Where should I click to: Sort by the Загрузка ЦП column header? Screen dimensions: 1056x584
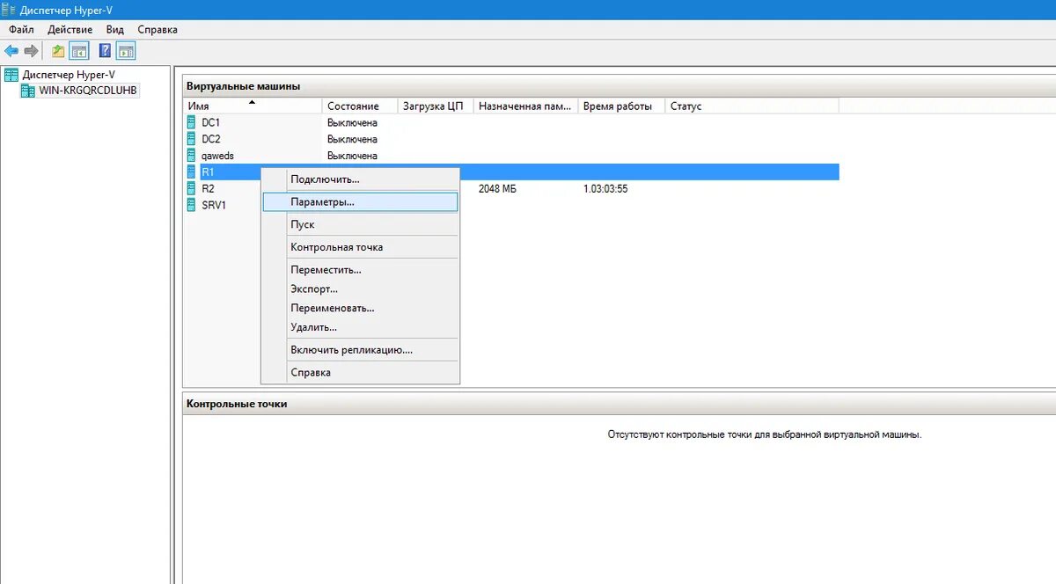[x=436, y=106]
